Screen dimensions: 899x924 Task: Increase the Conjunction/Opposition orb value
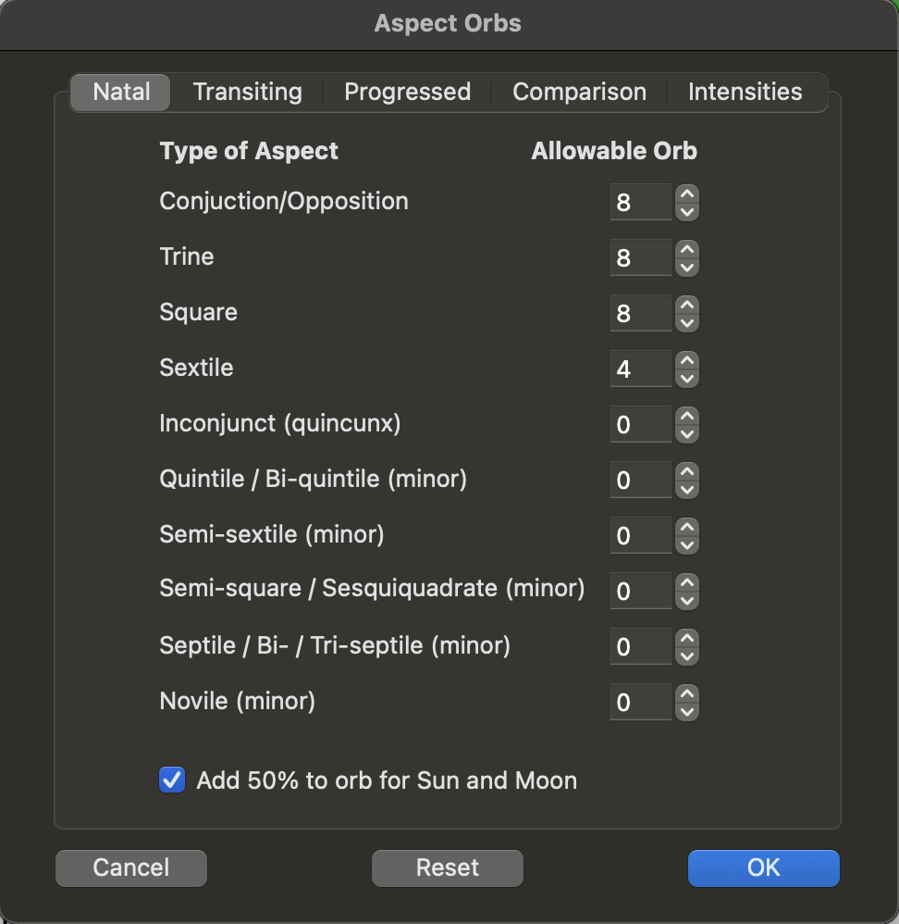pyautogui.click(x=686, y=194)
